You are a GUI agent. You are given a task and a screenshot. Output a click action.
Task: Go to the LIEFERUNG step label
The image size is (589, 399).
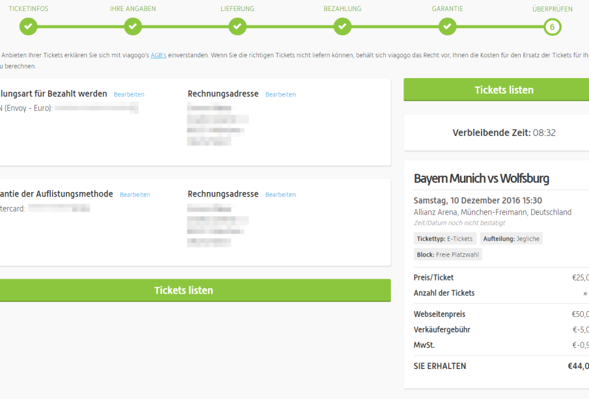pyautogui.click(x=238, y=8)
